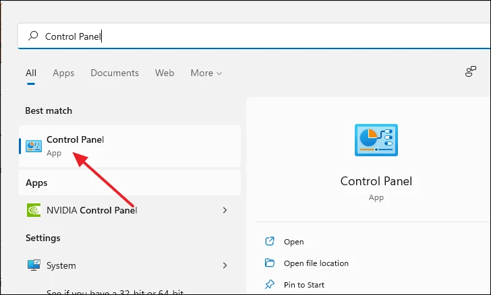Screen dimensions: 491x295
Task: Click the pin icon next to Pin to Start
Action: point(270,284)
